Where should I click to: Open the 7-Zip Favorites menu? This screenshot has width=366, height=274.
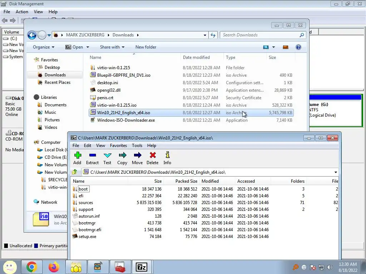[x=119, y=146]
